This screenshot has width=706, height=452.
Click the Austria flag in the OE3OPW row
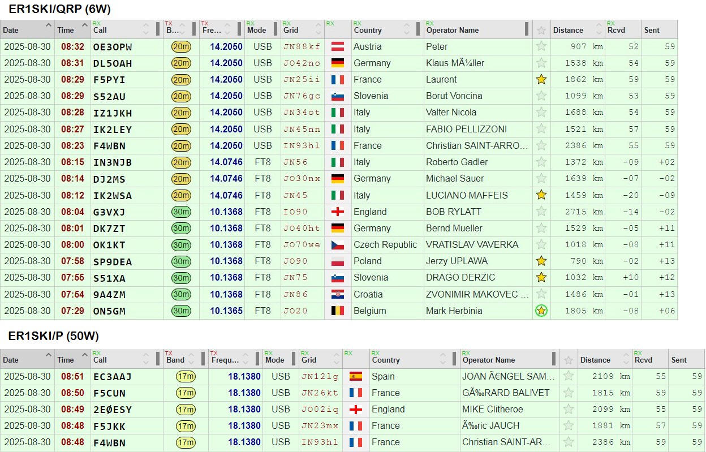pyautogui.click(x=338, y=47)
